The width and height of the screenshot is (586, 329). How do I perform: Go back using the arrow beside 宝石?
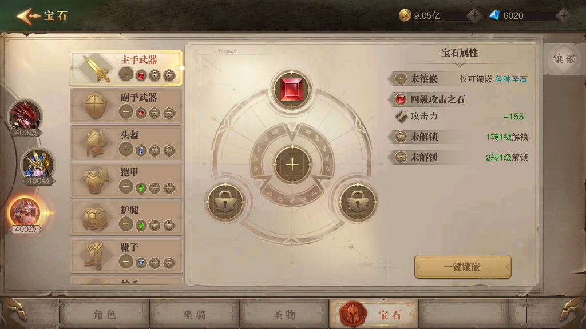tap(27, 15)
